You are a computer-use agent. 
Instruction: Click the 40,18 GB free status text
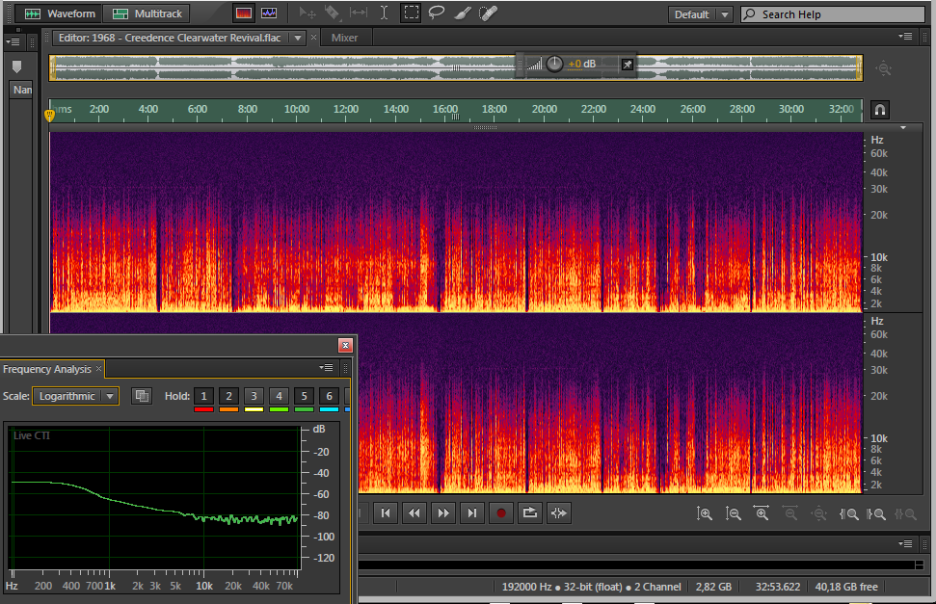tap(846, 587)
